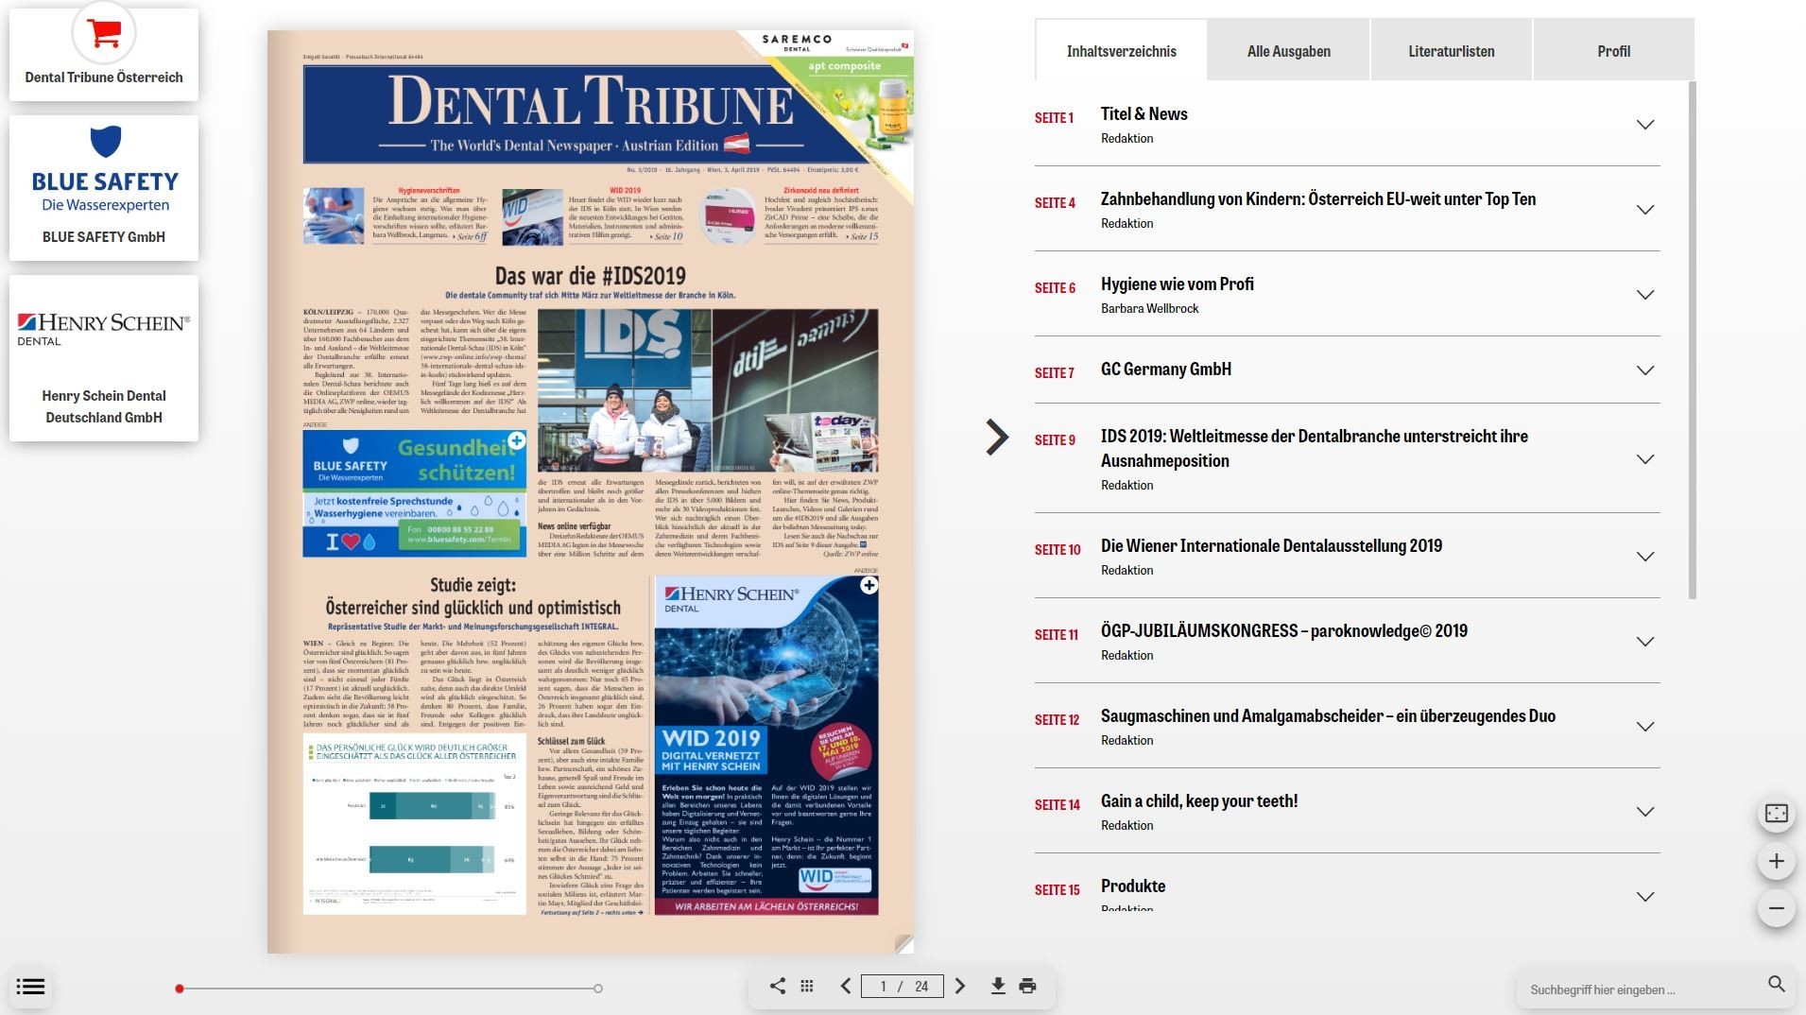The width and height of the screenshot is (1806, 1015).
Task: Click the table of contents scrollbar
Action: tap(1693, 340)
